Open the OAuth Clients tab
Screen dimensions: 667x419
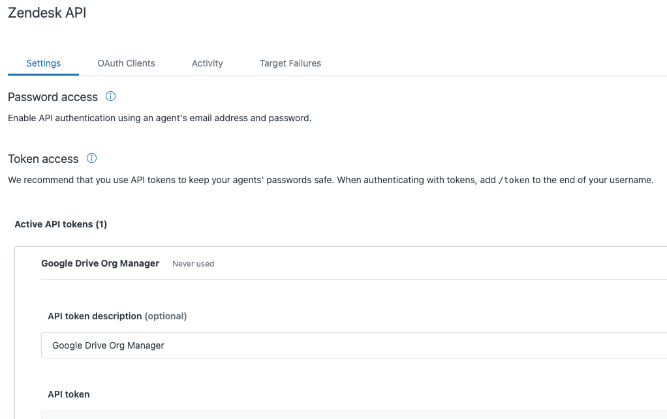[126, 63]
